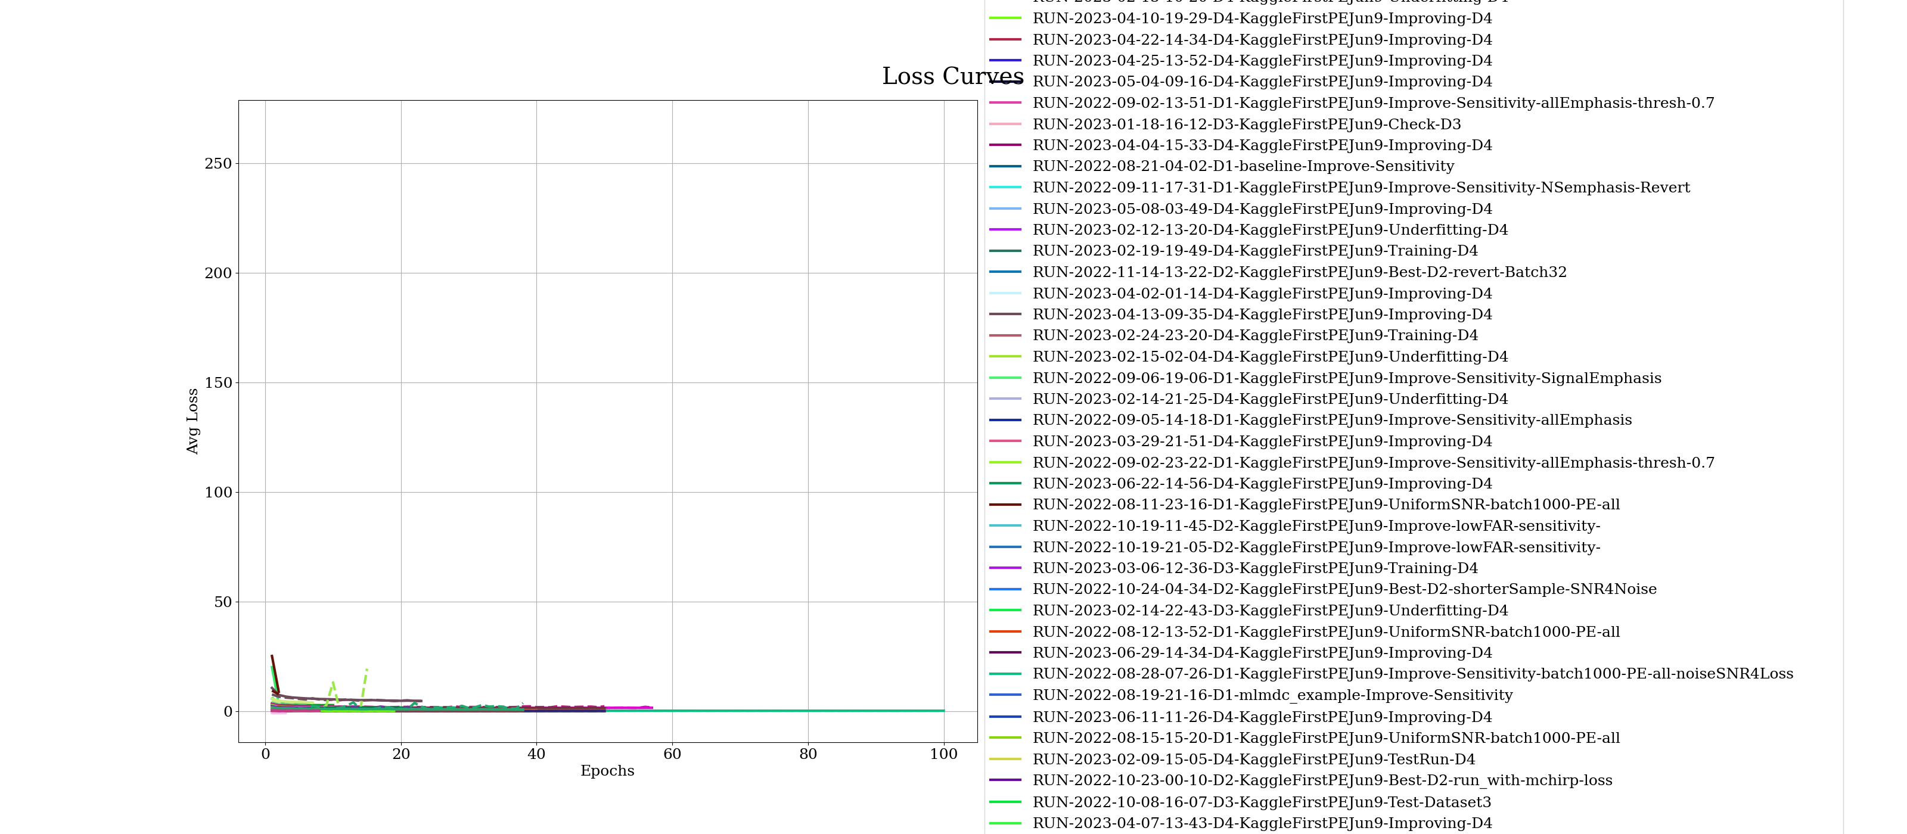Click the y-axis tick label 50
This screenshot has height=834, width=1907.
223,602
